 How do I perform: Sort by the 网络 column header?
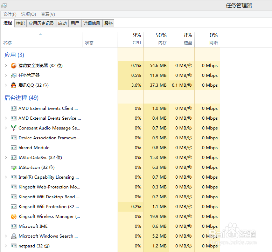(207, 40)
